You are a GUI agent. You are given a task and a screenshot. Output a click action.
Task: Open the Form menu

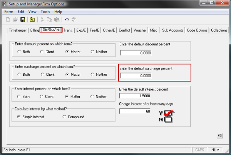click(8, 12)
